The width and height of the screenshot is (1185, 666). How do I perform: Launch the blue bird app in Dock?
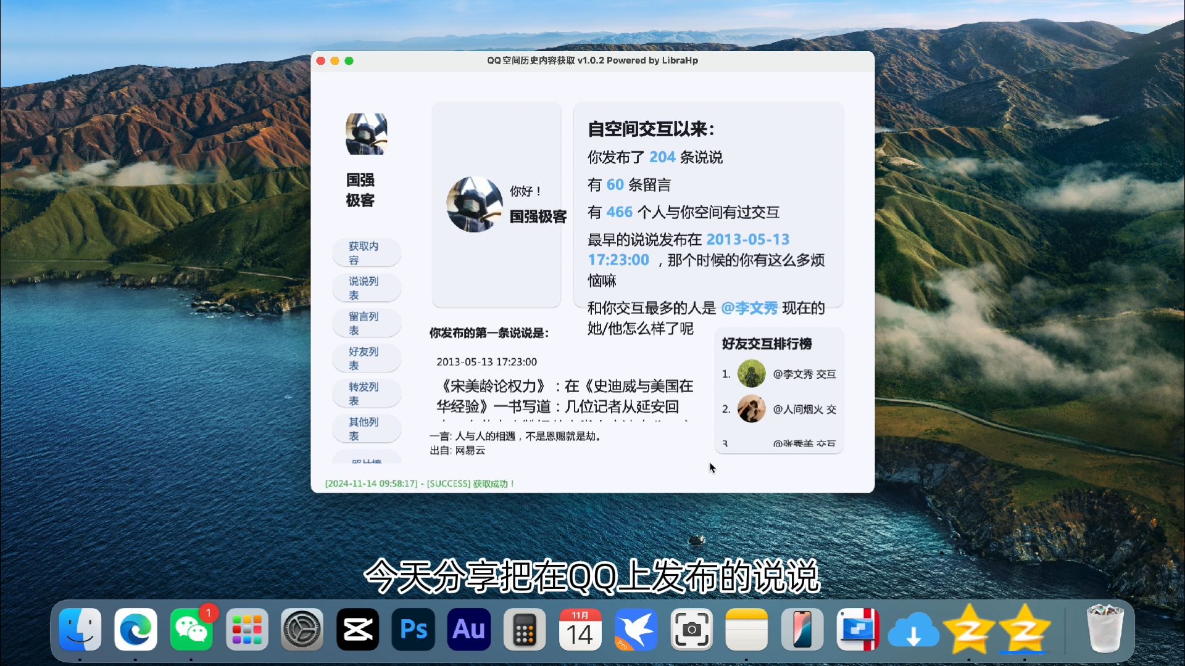(x=636, y=629)
